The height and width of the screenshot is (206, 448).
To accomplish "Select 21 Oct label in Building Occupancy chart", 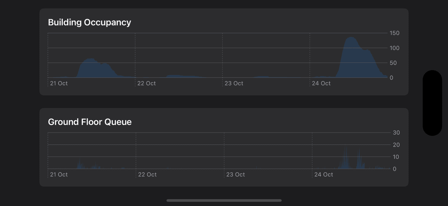I will pyautogui.click(x=59, y=83).
